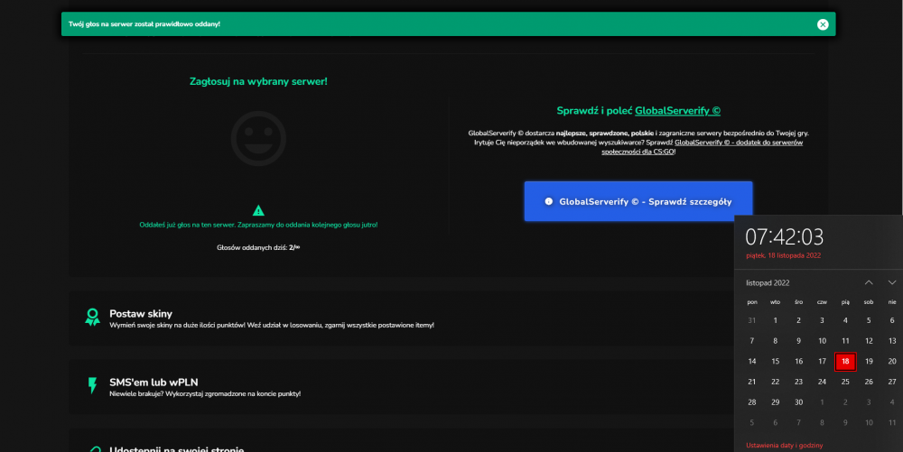Select day 30 in the calendar
This screenshot has width=903, height=452.
click(799, 402)
